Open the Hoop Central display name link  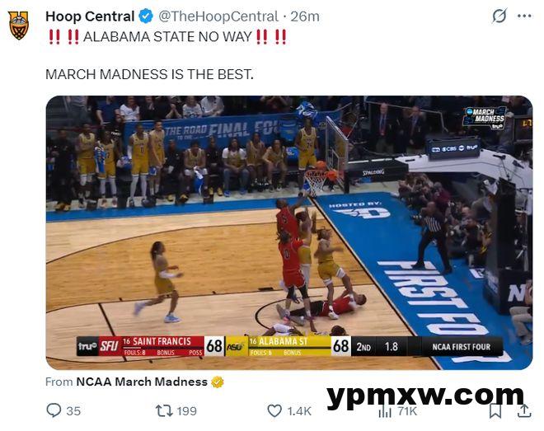coord(90,16)
